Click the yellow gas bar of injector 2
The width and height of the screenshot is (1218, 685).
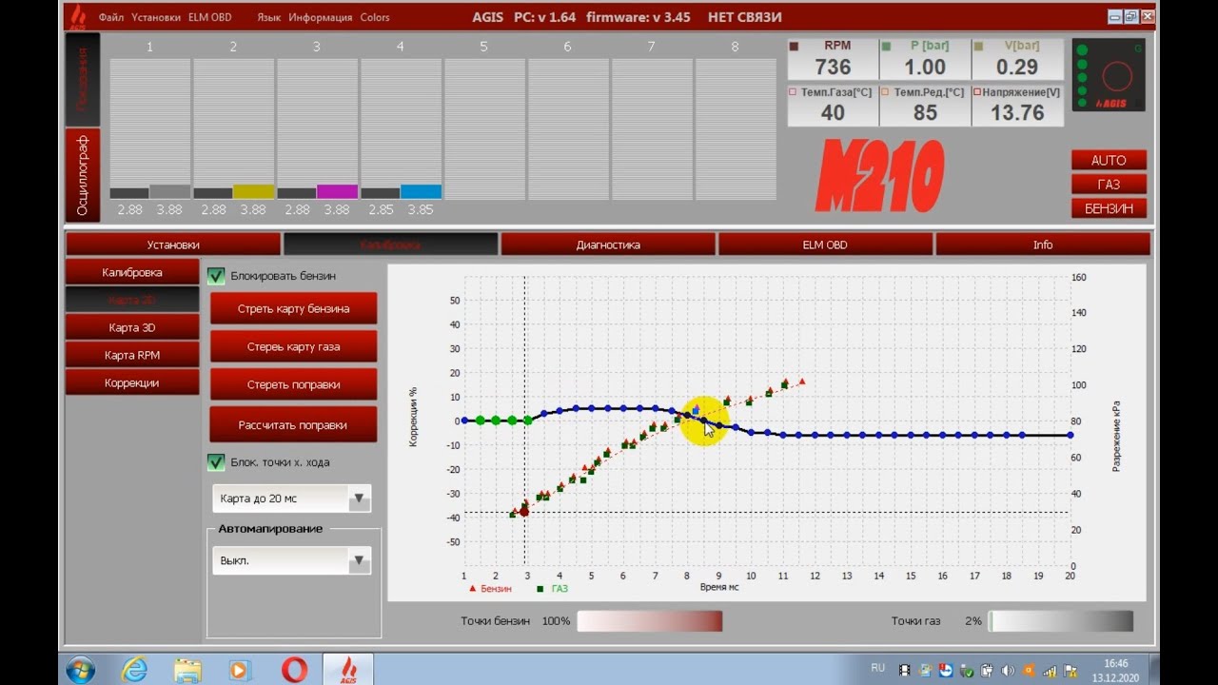pyautogui.click(x=254, y=191)
